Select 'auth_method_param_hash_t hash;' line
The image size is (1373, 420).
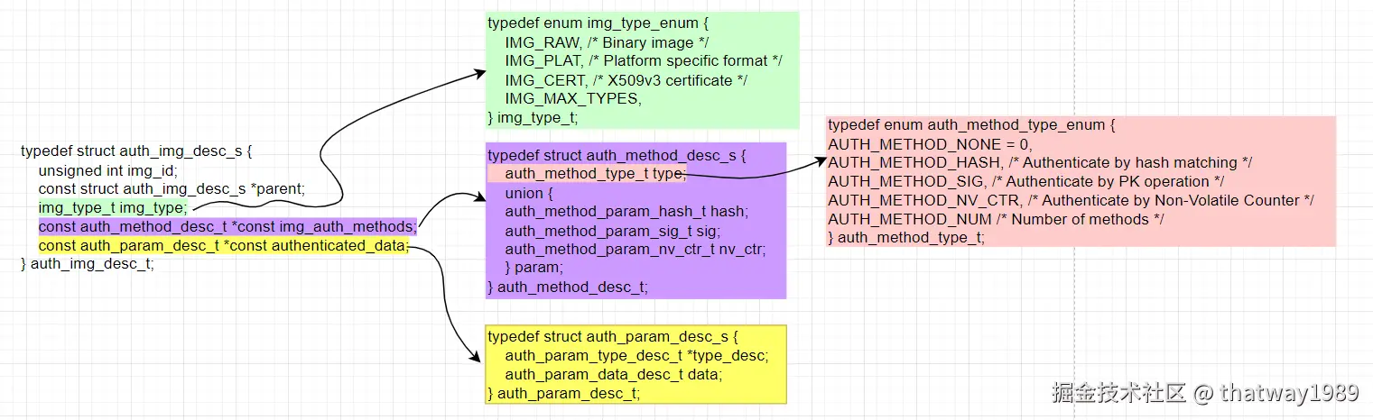tap(626, 212)
